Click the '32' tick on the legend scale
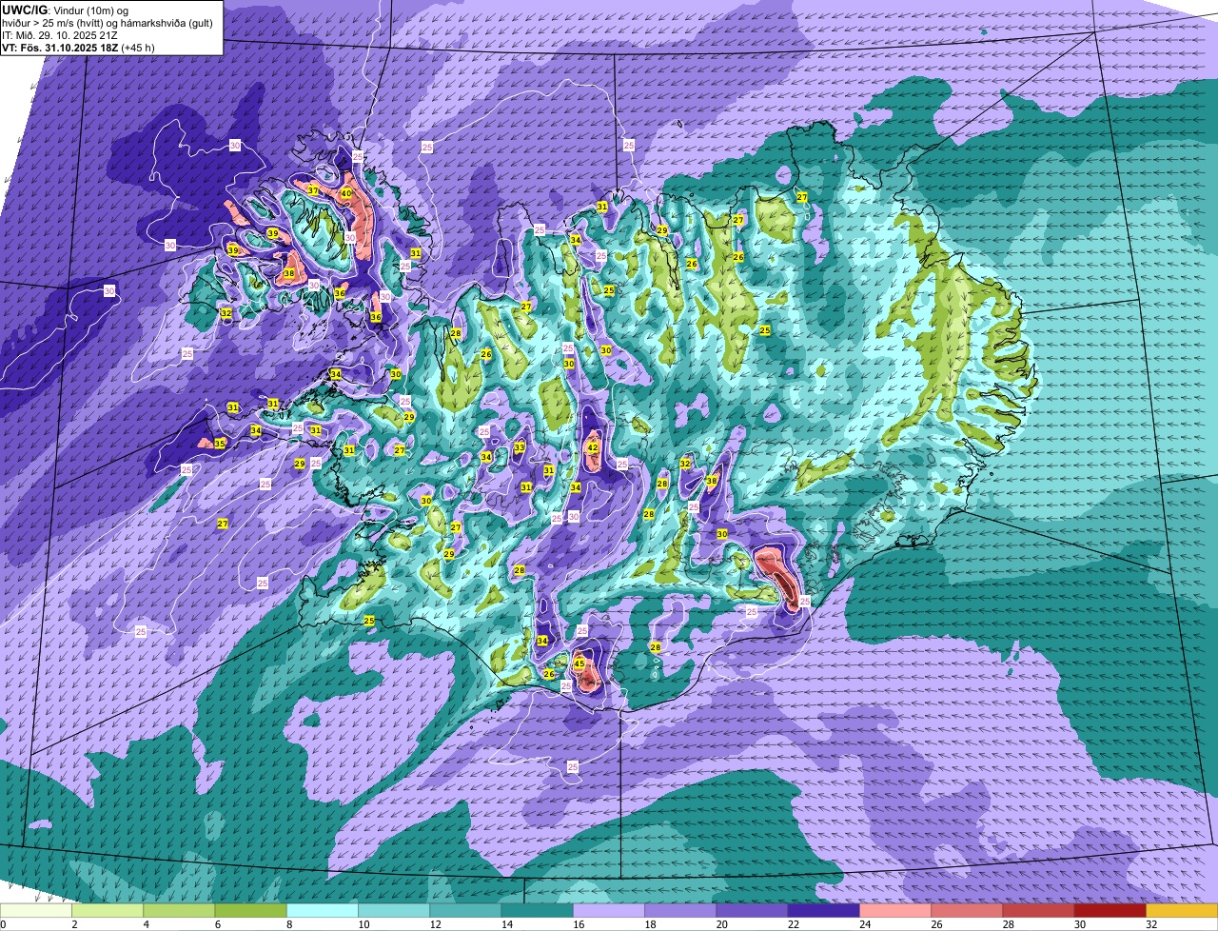This screenshot has height=931, width=1218. tap(1150, 924)
